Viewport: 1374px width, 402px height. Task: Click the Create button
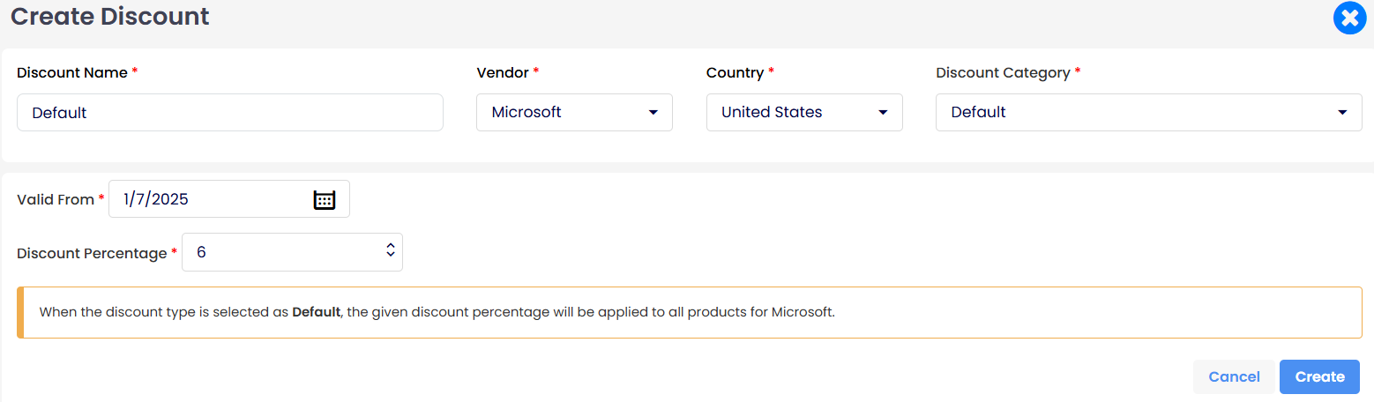(x=1319, y=376)
